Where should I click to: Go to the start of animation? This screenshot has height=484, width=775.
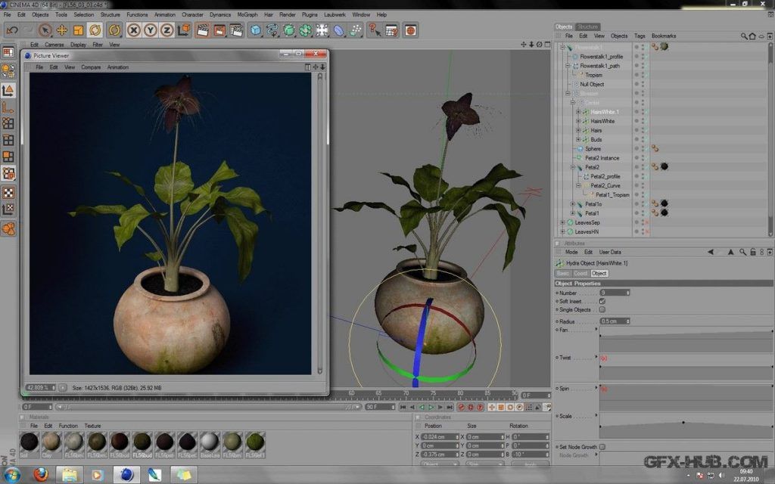pyautogui.click(x=403, y=407)
